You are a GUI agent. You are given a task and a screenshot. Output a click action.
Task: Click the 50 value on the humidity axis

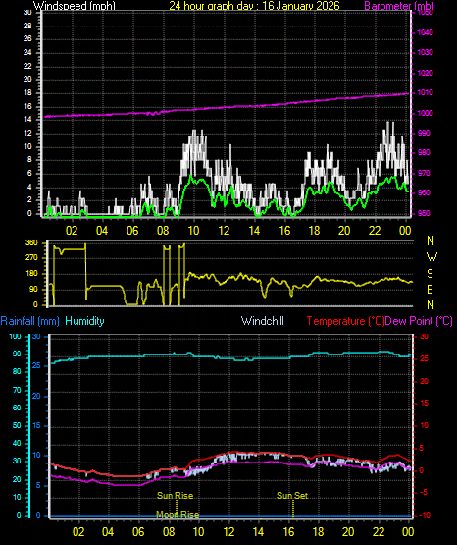[x=17, y=426]
